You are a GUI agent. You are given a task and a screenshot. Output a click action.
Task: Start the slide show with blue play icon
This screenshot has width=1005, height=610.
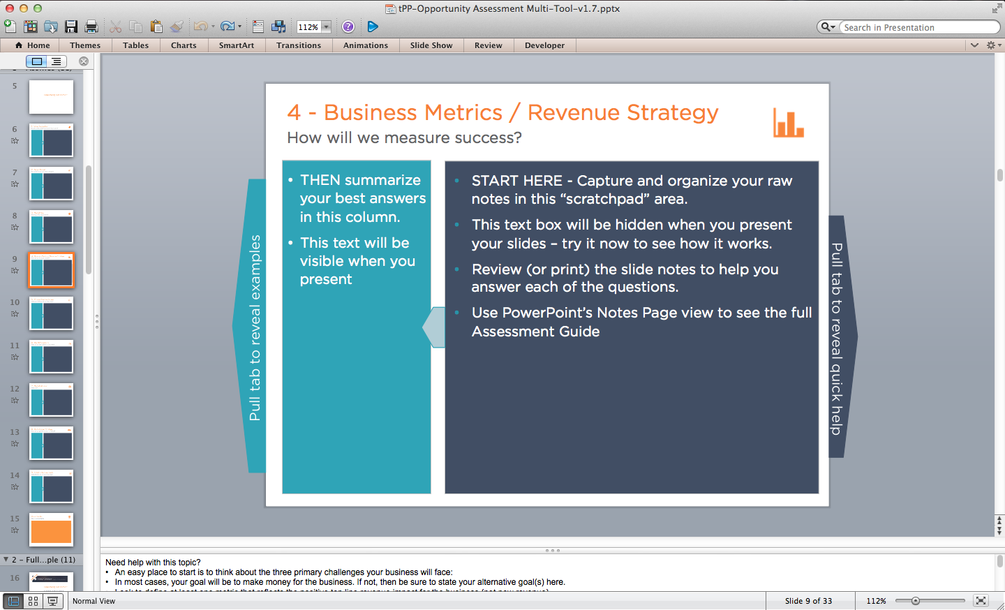373,27
